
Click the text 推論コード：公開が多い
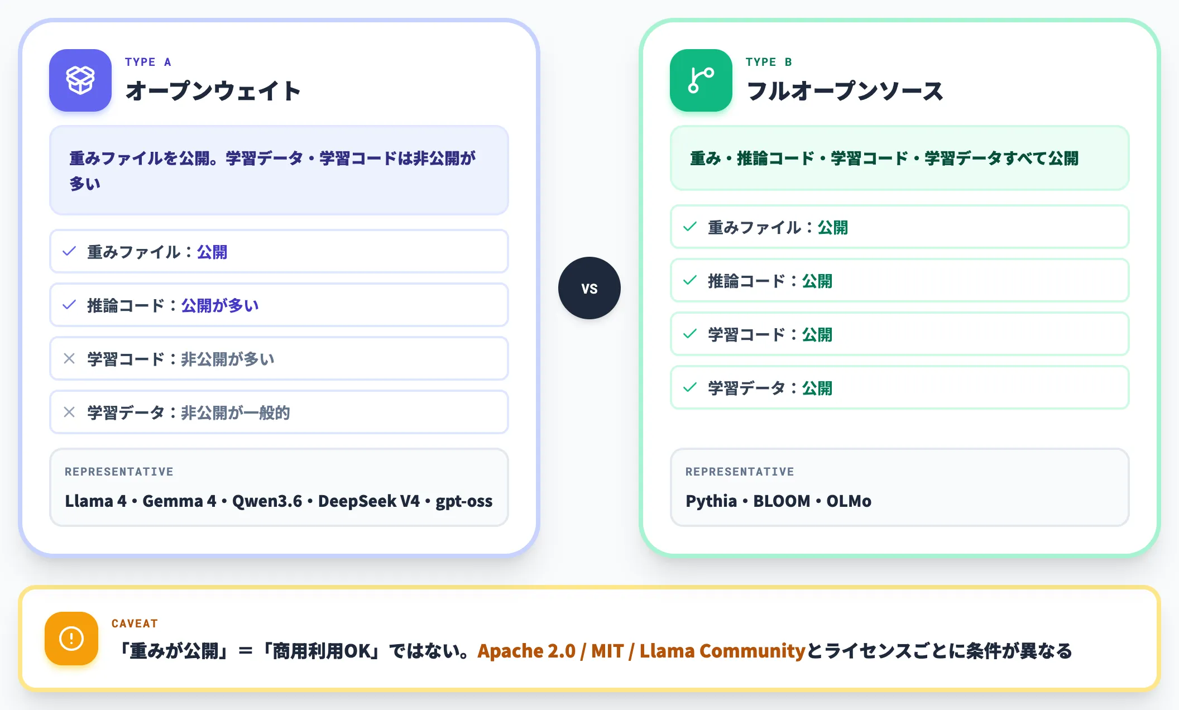(173, 305)
